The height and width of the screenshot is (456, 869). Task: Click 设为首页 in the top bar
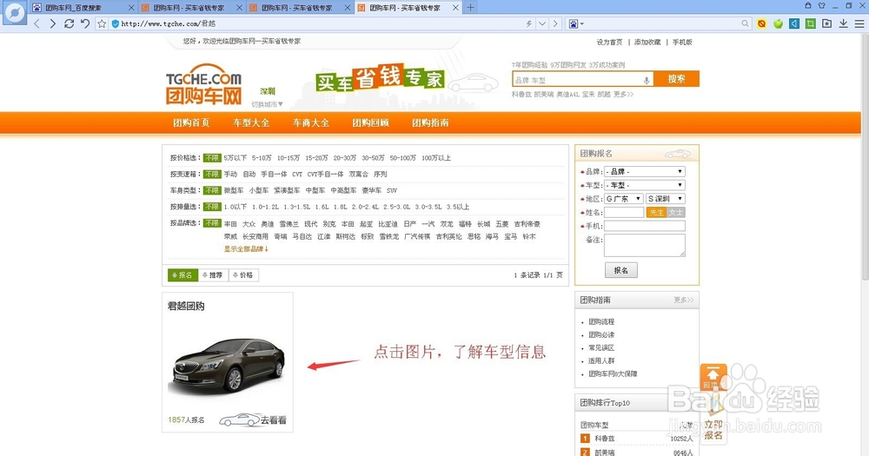610,42
